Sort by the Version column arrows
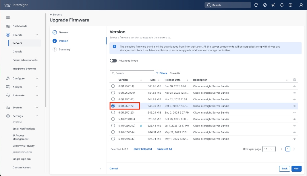 pos(141,80)
